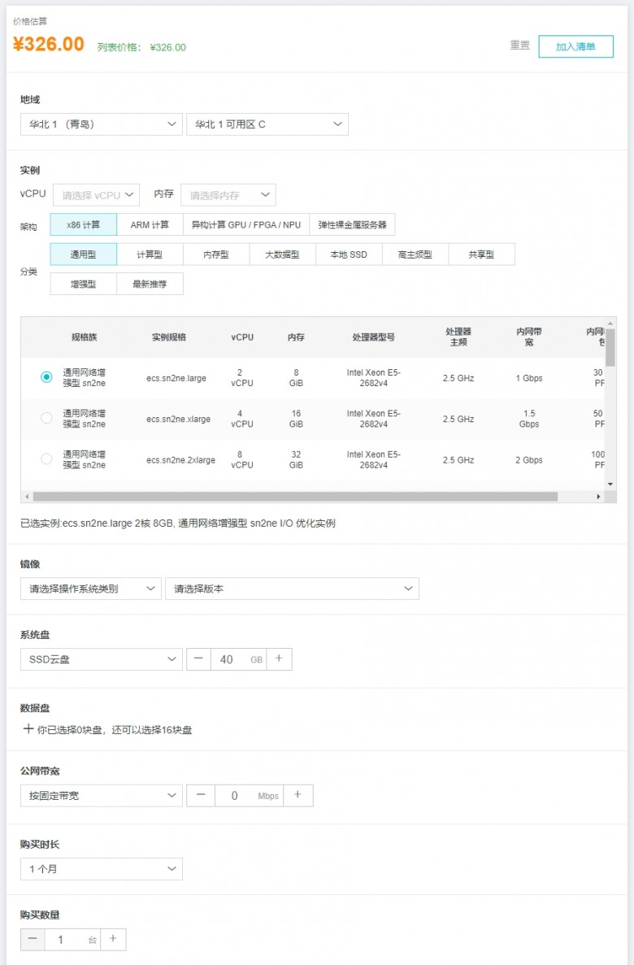Choose the 最新推荐 category
The height and width of the screenshot is (965, 634).
point(150,284)
